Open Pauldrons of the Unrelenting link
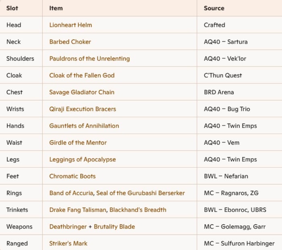The width and height of the screenshot is (282, 250). [89, 59]
